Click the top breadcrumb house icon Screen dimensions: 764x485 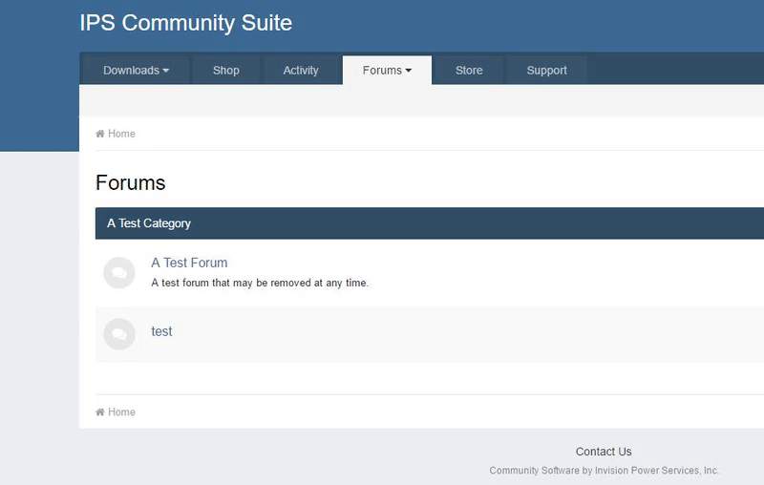100,134
